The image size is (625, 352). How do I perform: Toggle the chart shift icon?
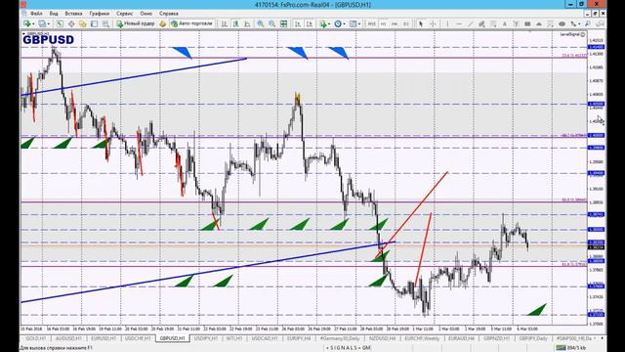(309, 23)
